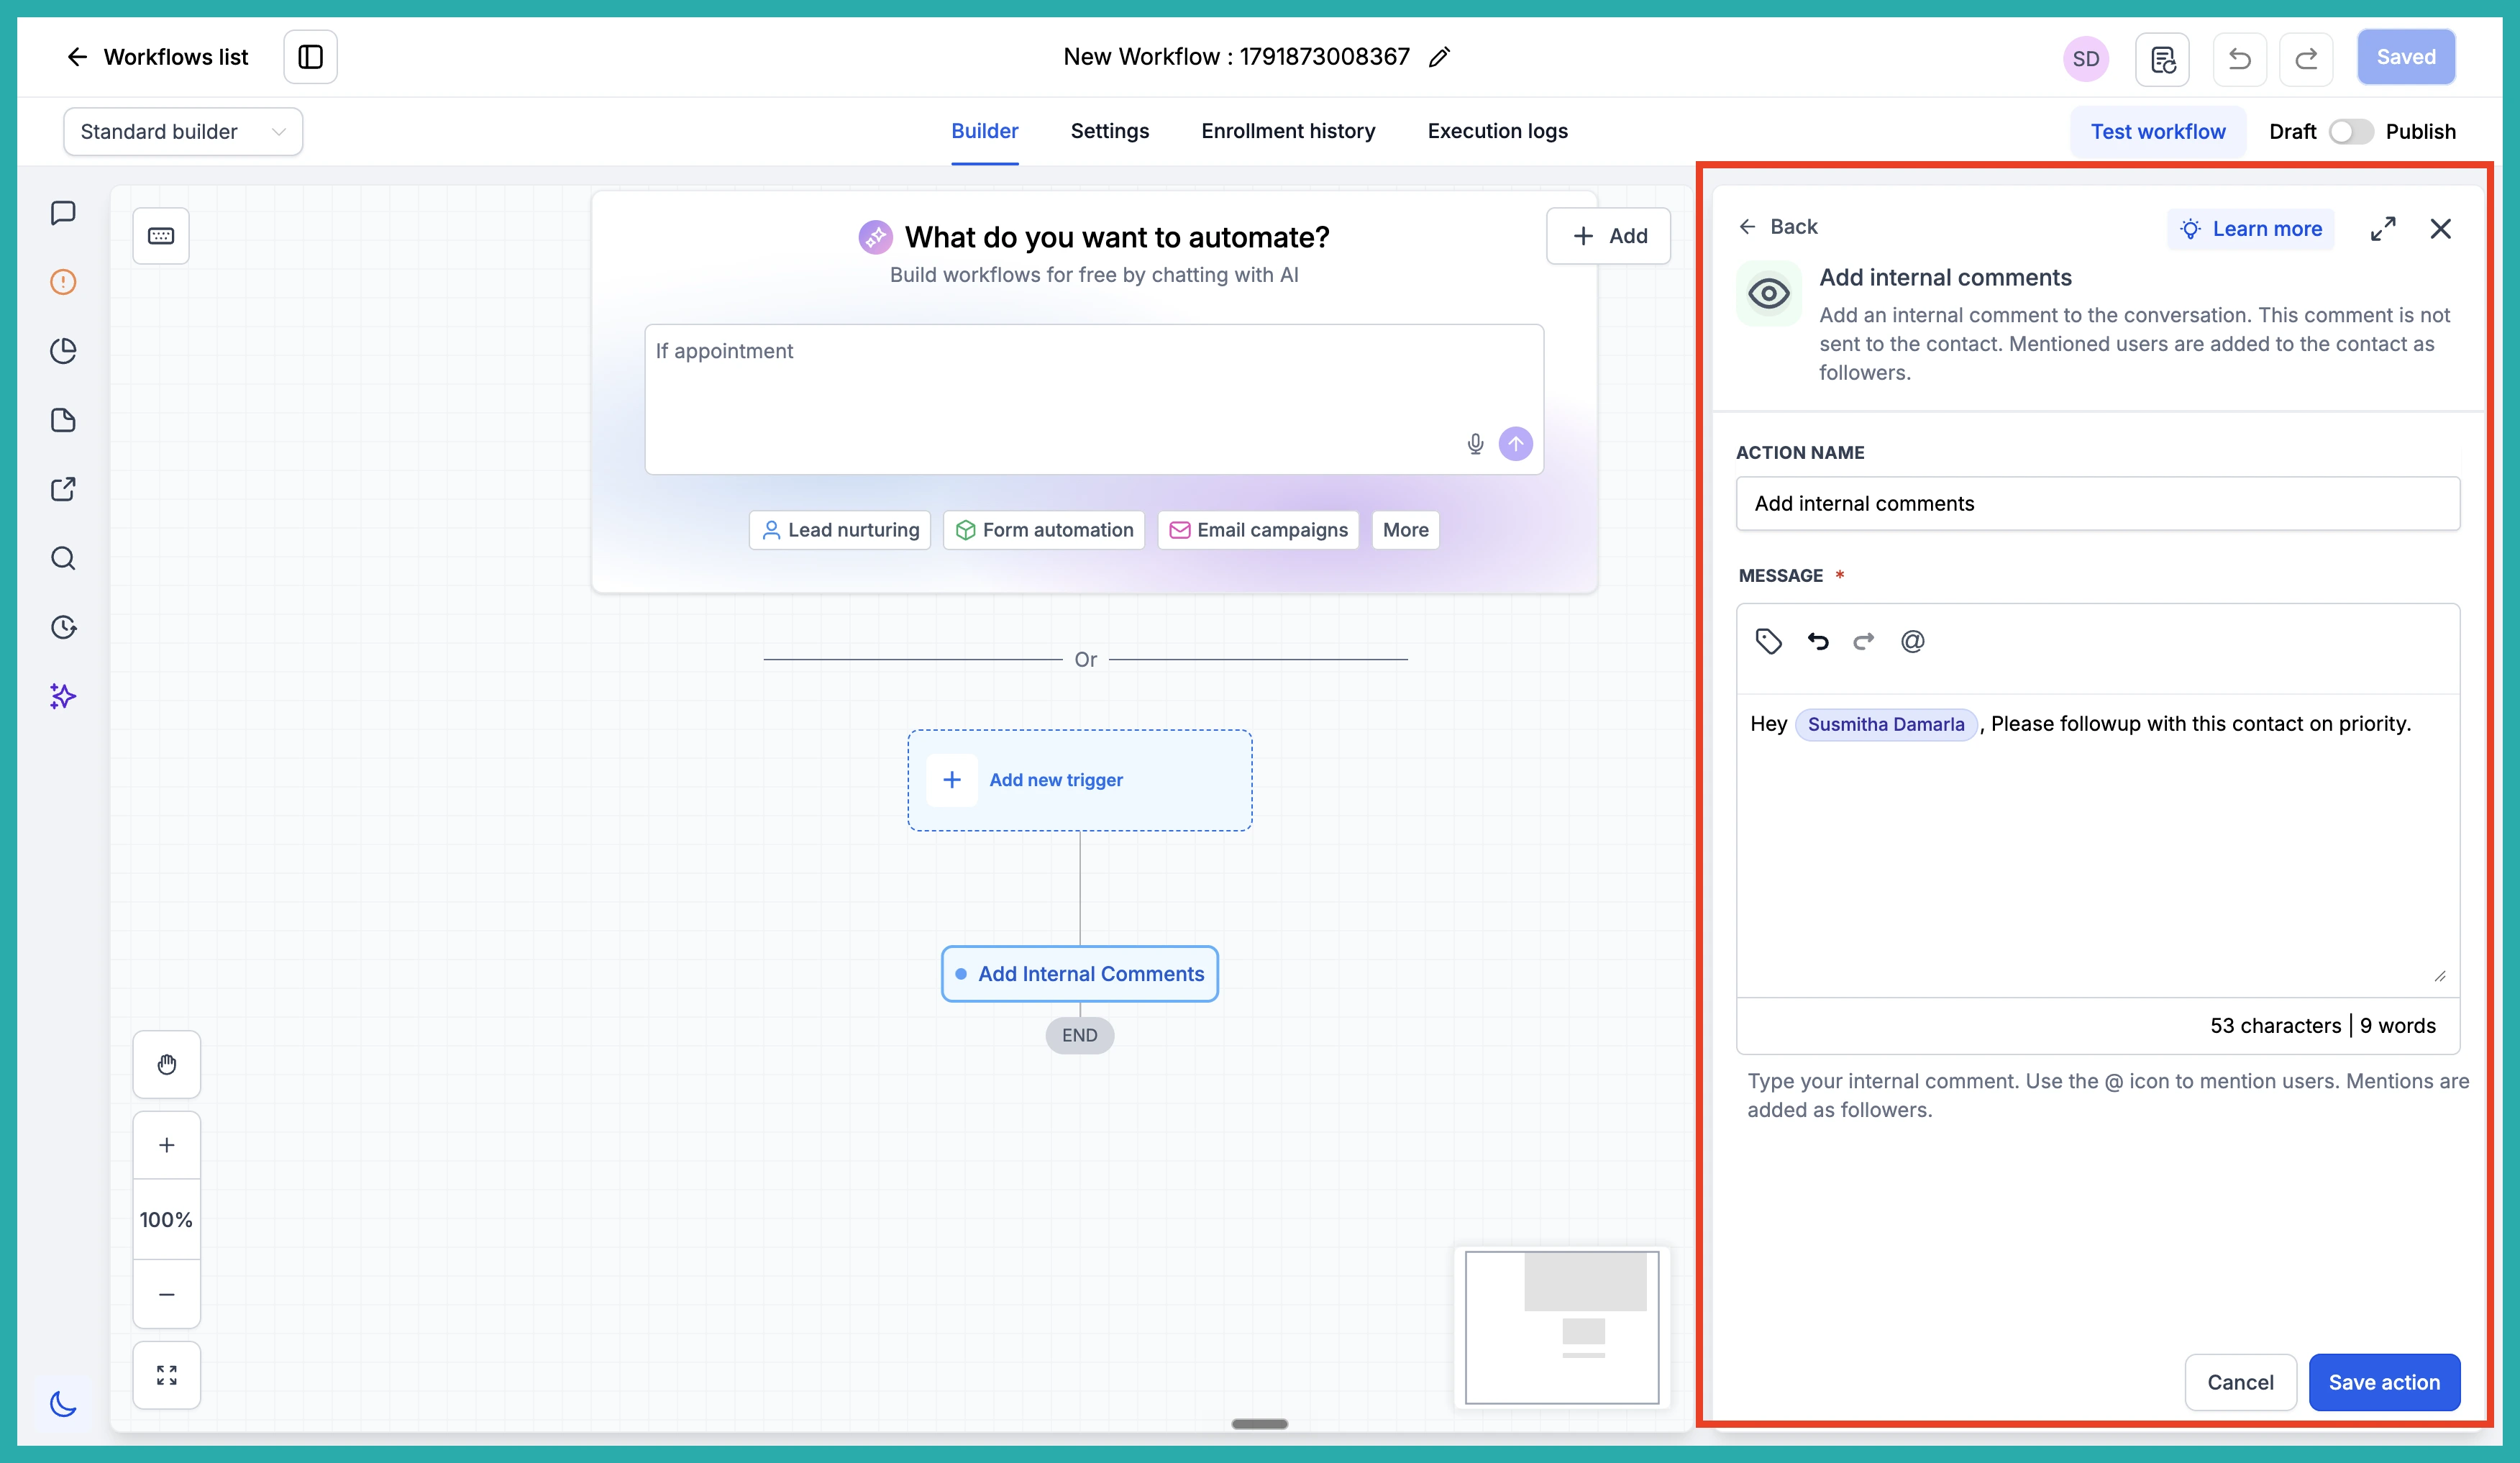
Task: Open the Enrollment history tab
Action: pyautogui.click(x=1288, y=131)
